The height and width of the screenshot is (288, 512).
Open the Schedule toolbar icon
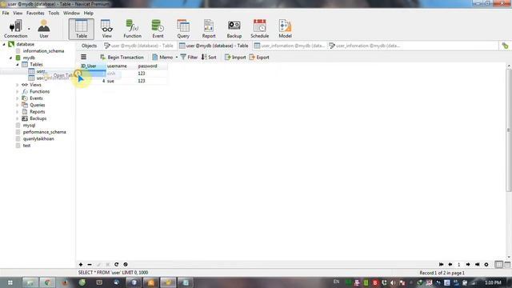tap(259, 29)
